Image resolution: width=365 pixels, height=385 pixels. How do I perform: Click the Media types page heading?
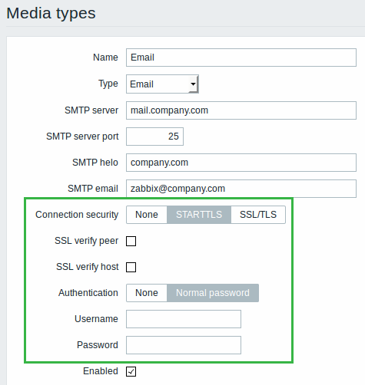point(51,13)
